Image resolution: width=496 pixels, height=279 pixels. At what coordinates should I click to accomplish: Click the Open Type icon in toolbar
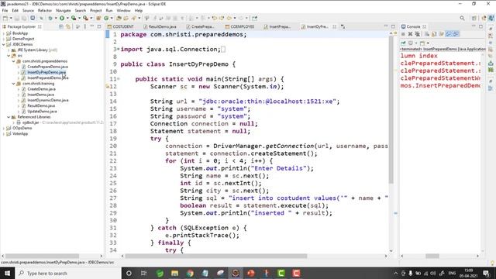pos(119,19)
